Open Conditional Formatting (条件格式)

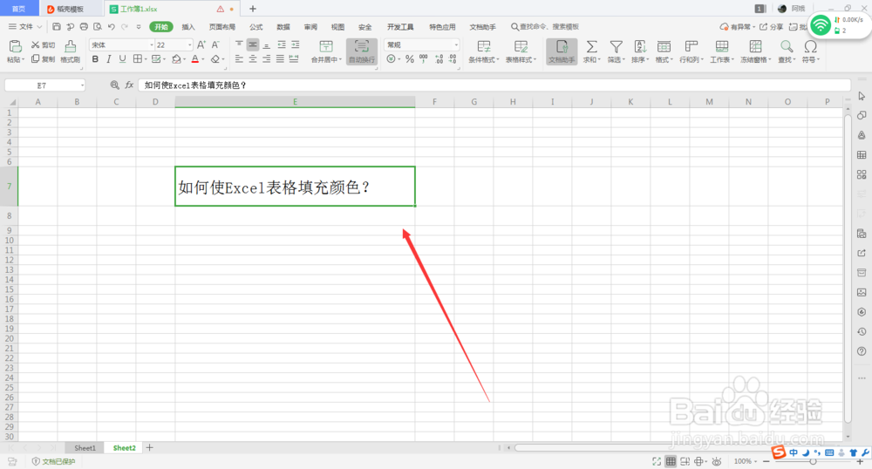coord(484,51)
